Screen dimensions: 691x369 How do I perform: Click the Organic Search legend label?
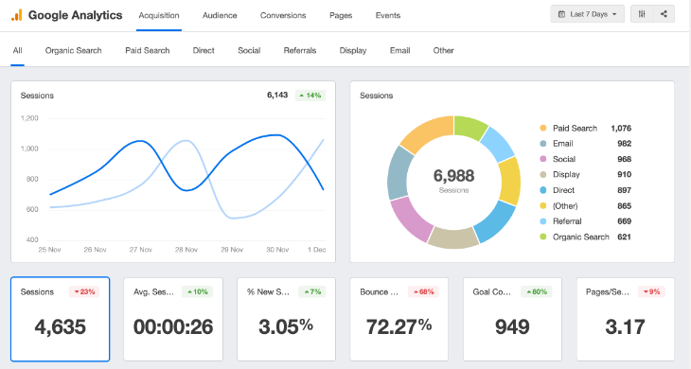[581, 237]
